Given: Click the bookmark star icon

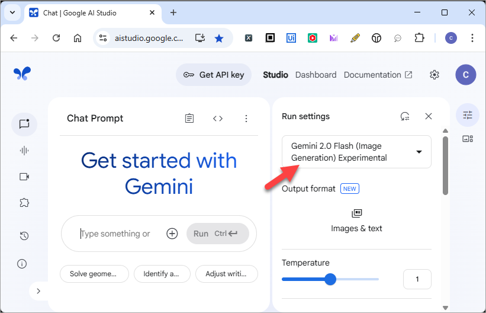Looking at the screenshot, I should tap(219, 38).
